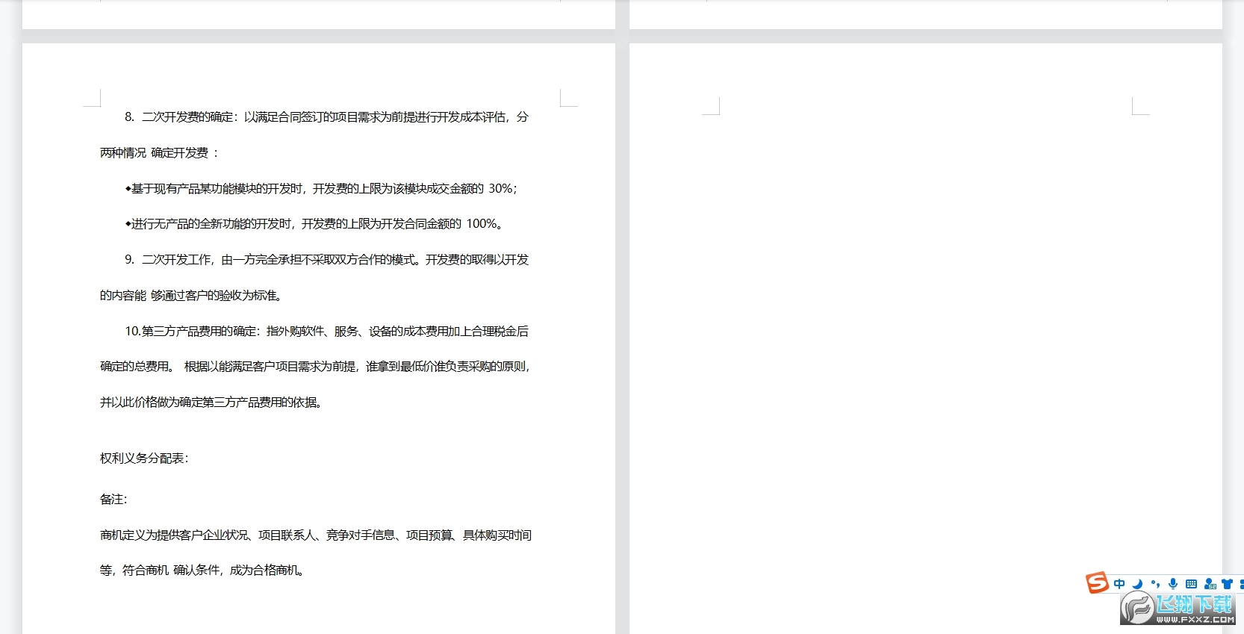The image size is (1244, 634).
Task: Click line starting '确定的总费用。'
Action: click(x=315, y=367)
